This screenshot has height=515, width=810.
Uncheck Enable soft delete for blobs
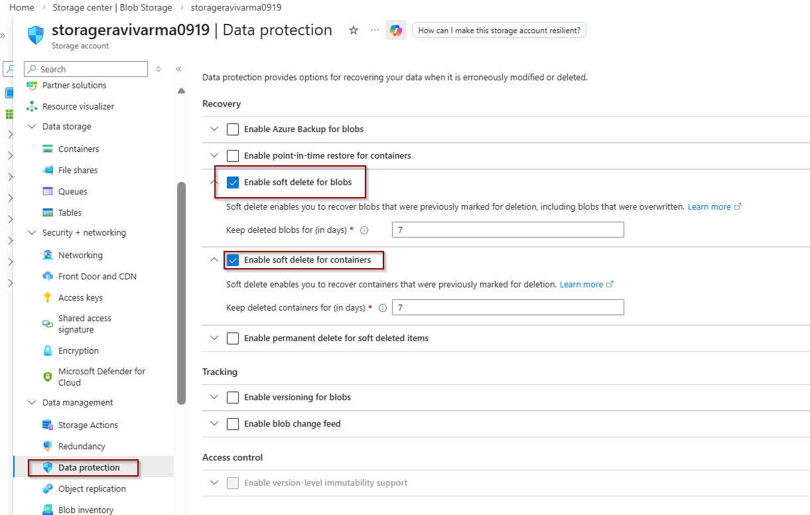click(x=233, y=183)
